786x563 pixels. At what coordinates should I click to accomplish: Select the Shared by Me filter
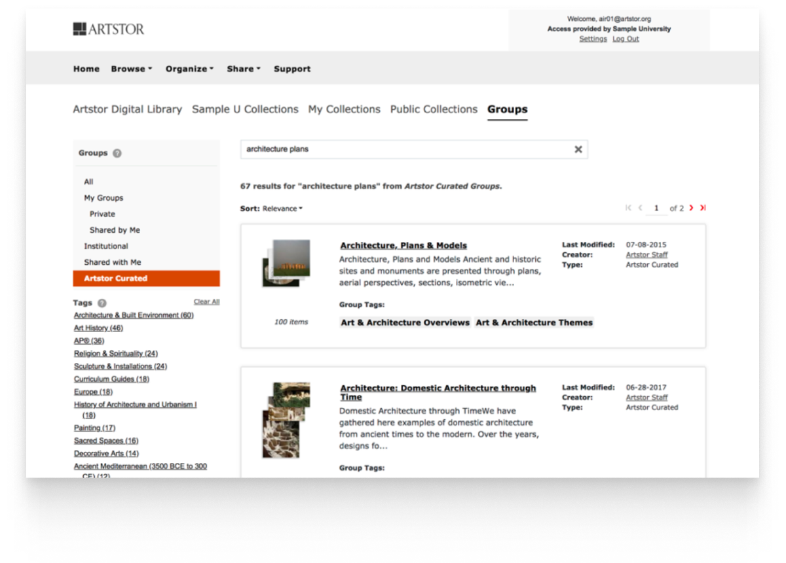click(115, 230)
